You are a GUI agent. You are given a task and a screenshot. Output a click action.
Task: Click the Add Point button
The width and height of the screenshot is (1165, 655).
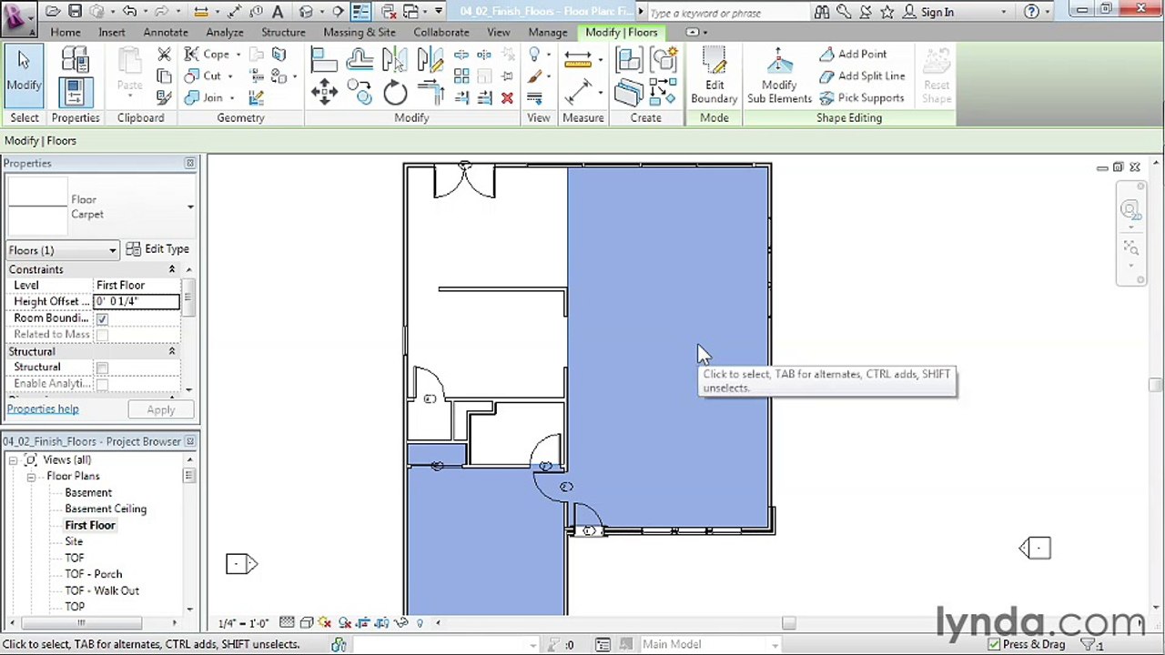pyautogui.click(x=853, y=54)
